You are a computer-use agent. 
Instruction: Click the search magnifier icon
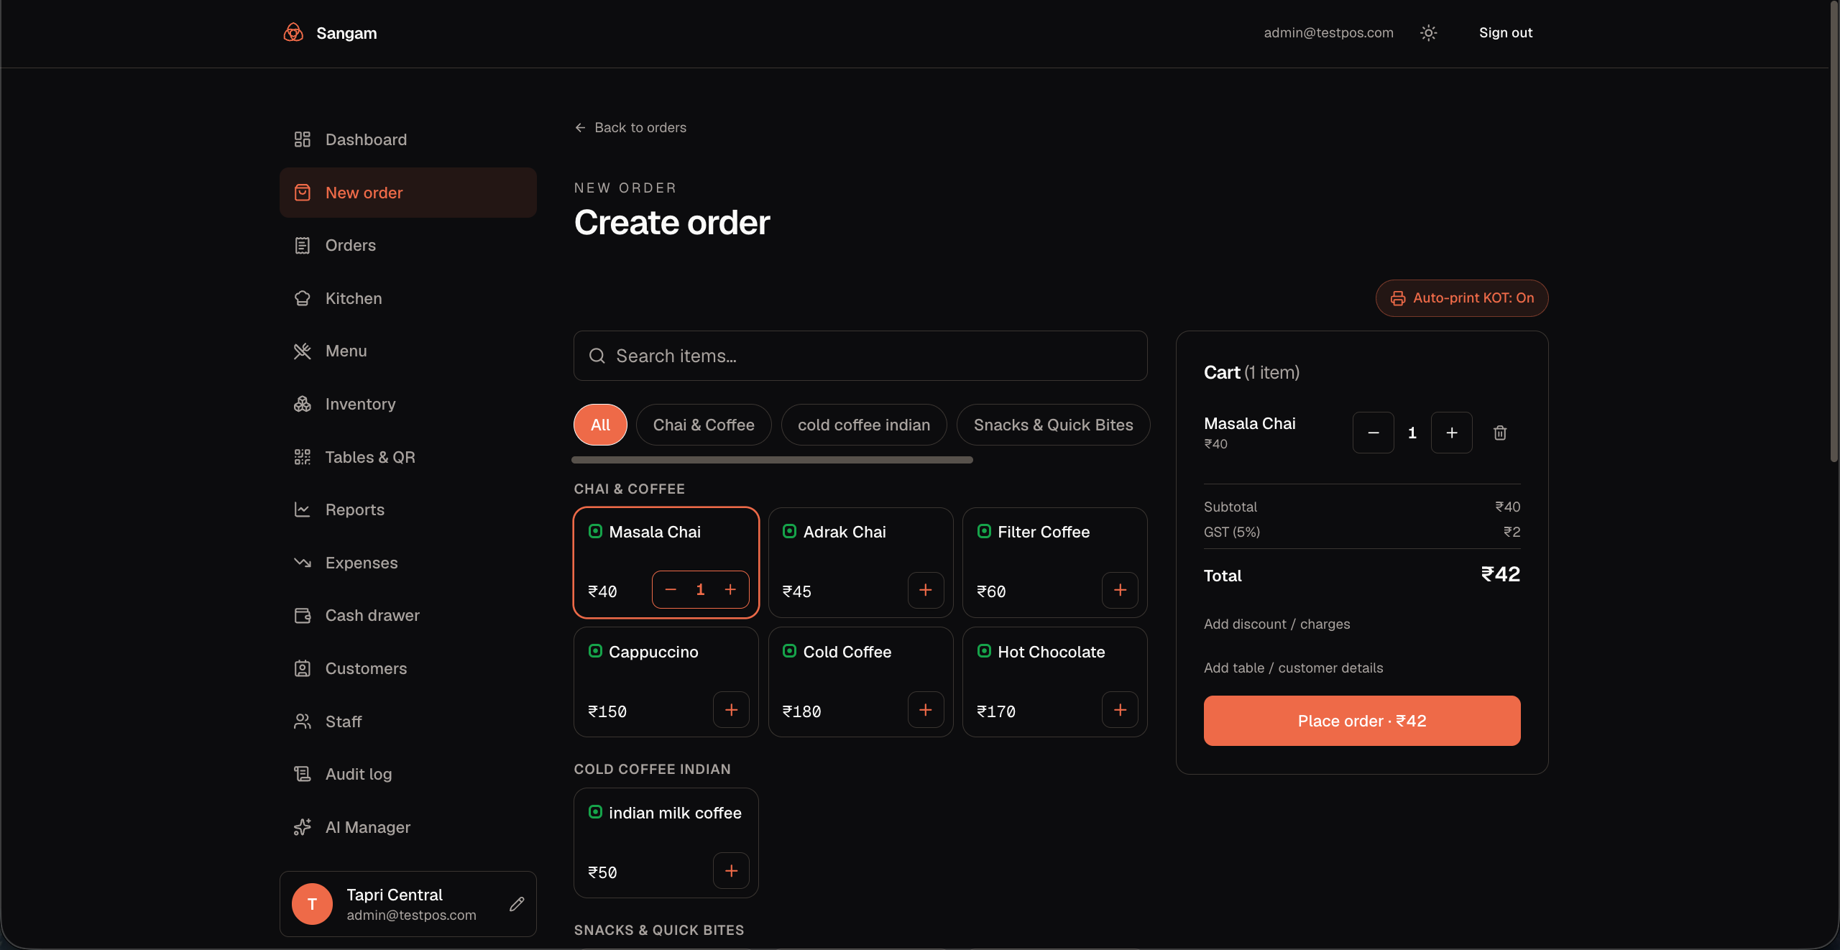tap(597, 356)
